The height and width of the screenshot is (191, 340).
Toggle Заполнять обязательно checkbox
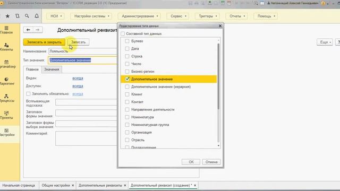(28, 94)
